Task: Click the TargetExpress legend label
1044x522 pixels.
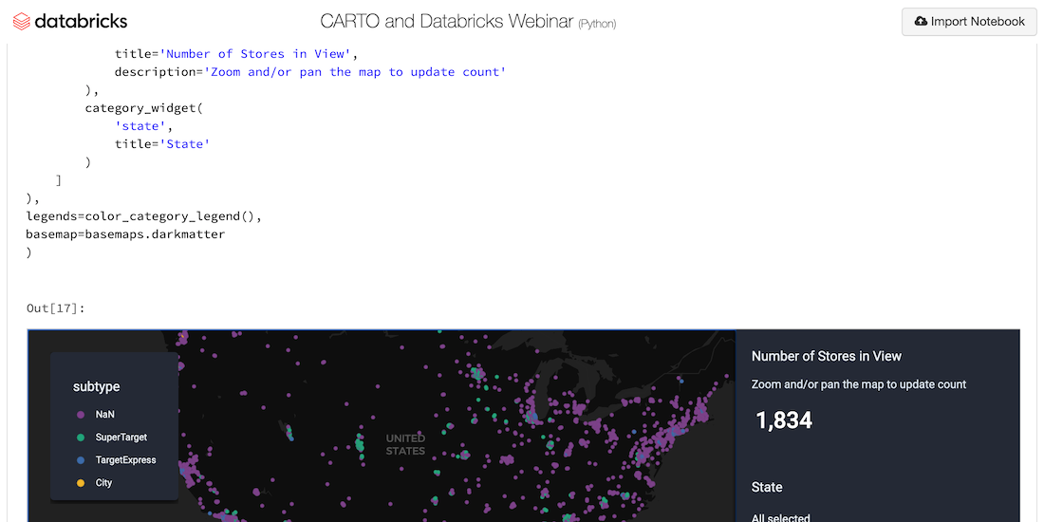Action: click(125, 460)
